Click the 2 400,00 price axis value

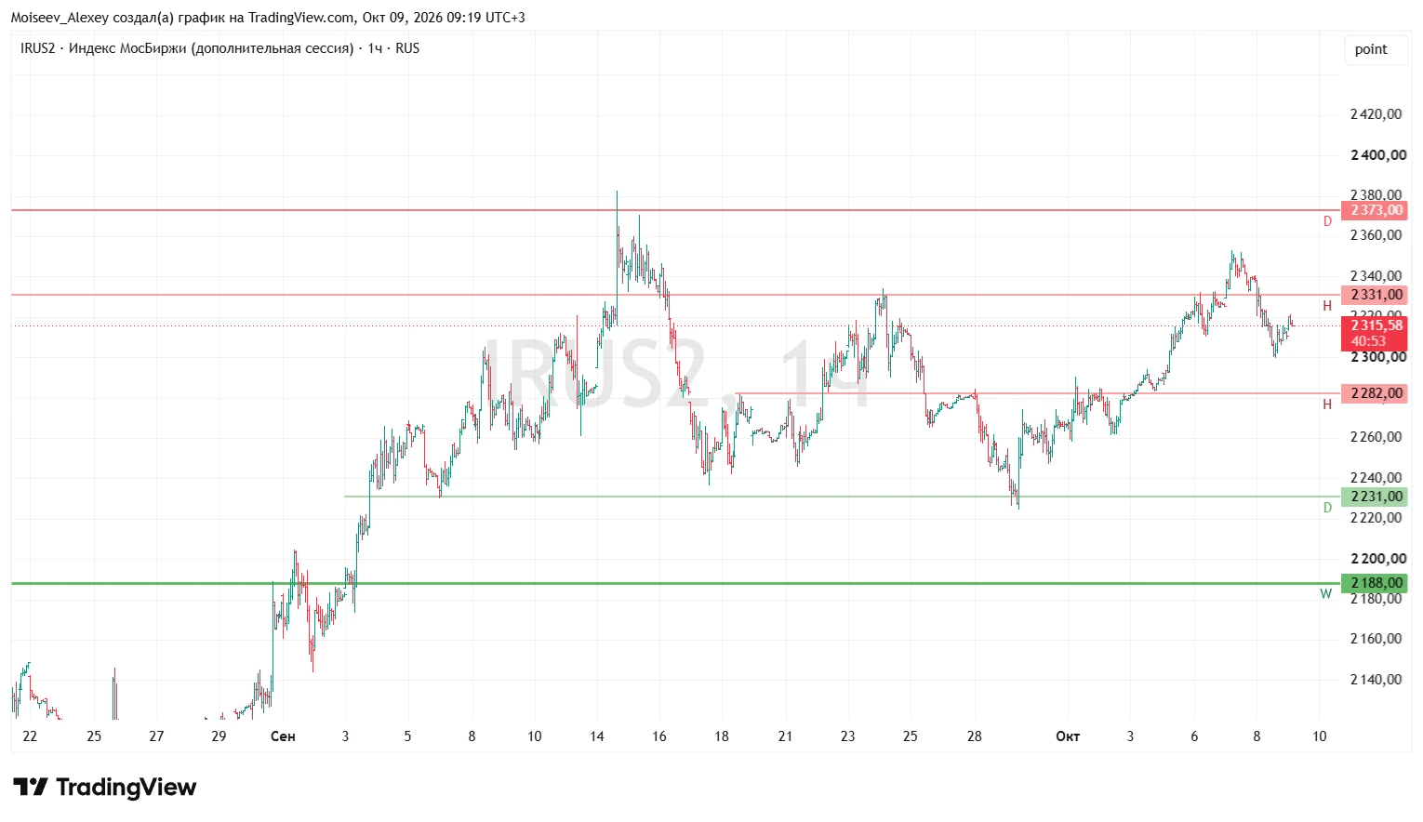coord(1378,155)
